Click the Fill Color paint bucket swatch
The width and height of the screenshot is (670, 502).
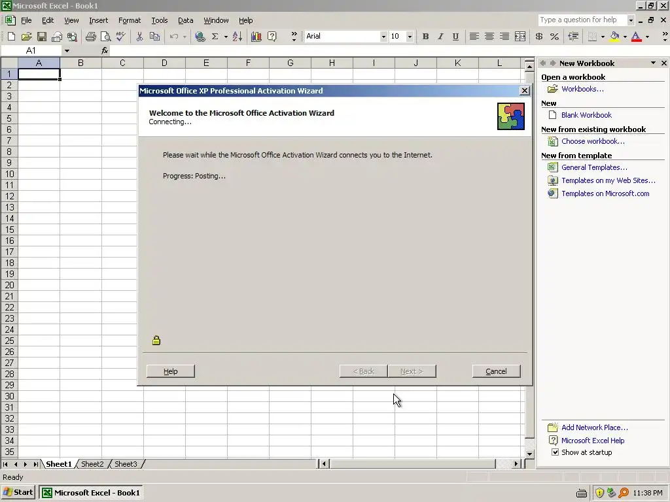615,37
